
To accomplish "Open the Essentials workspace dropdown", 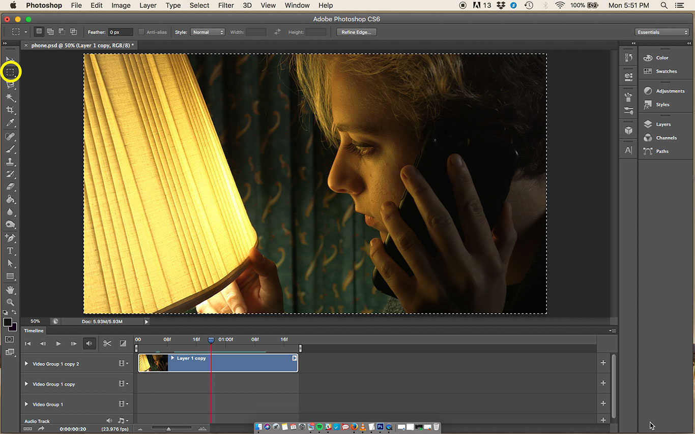I will [x=662, y=32].
